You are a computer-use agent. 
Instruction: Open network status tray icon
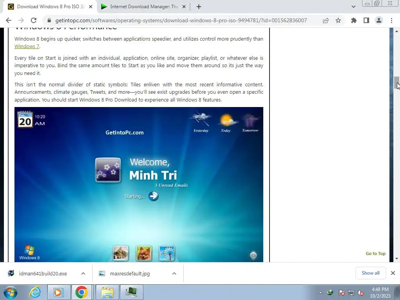coord(351,293)
